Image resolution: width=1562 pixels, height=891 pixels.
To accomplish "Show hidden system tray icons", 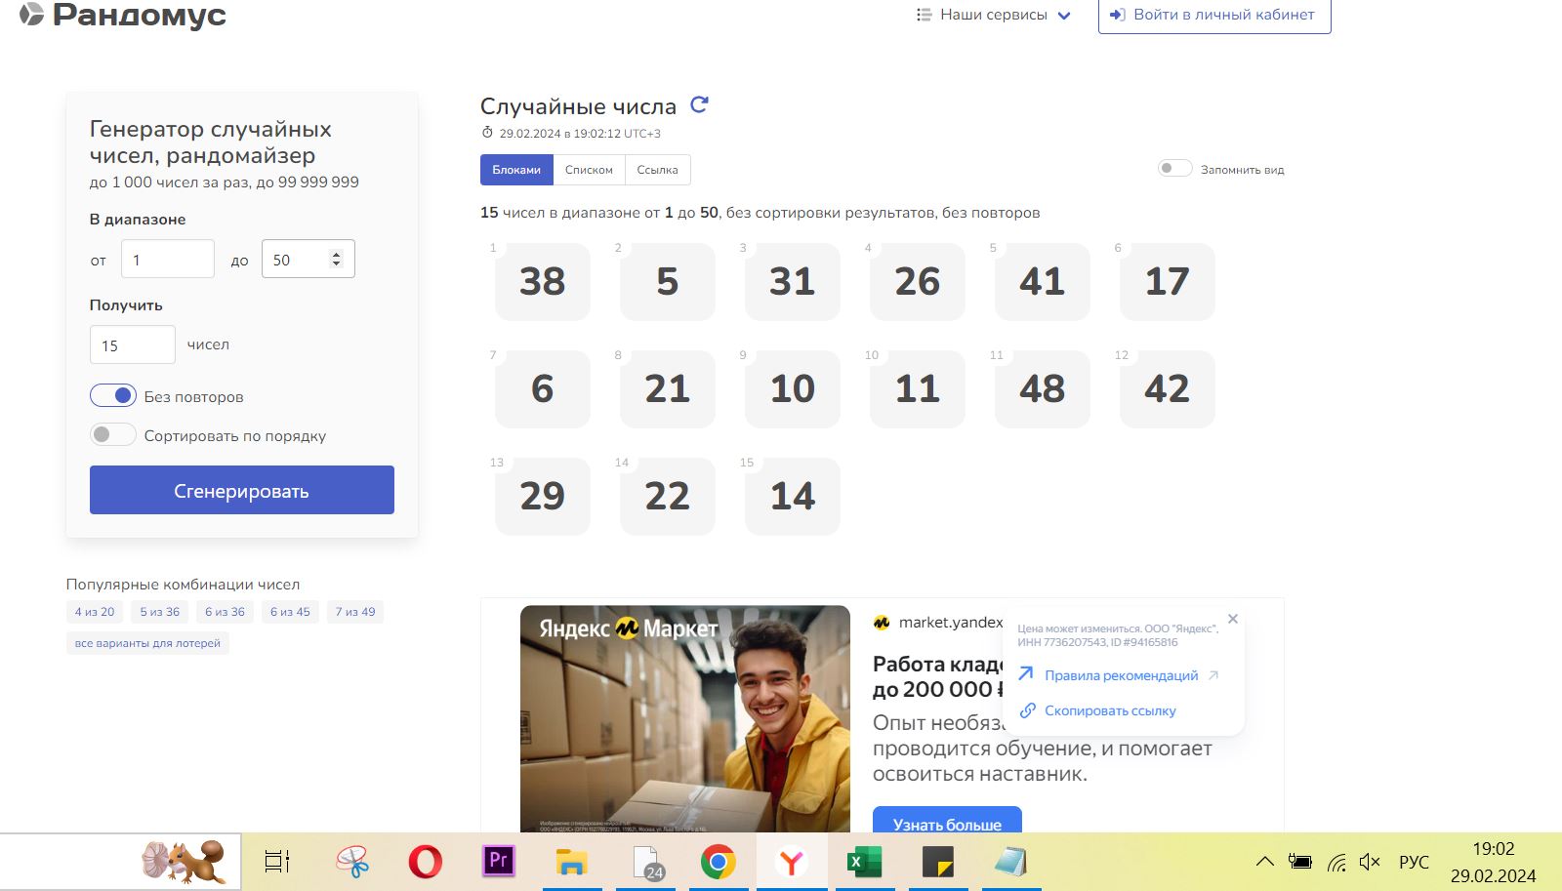I will (1264, 862).
